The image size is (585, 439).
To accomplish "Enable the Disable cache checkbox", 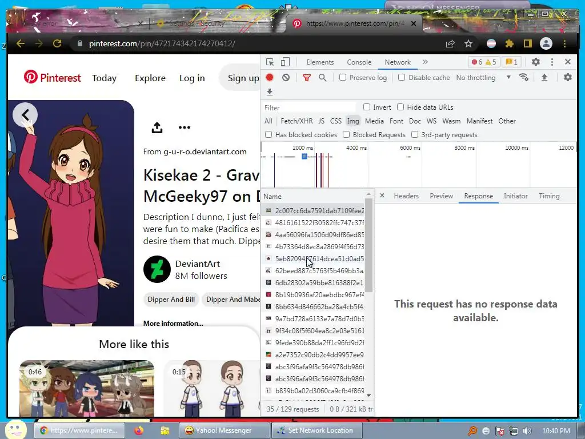I will 402,77.
